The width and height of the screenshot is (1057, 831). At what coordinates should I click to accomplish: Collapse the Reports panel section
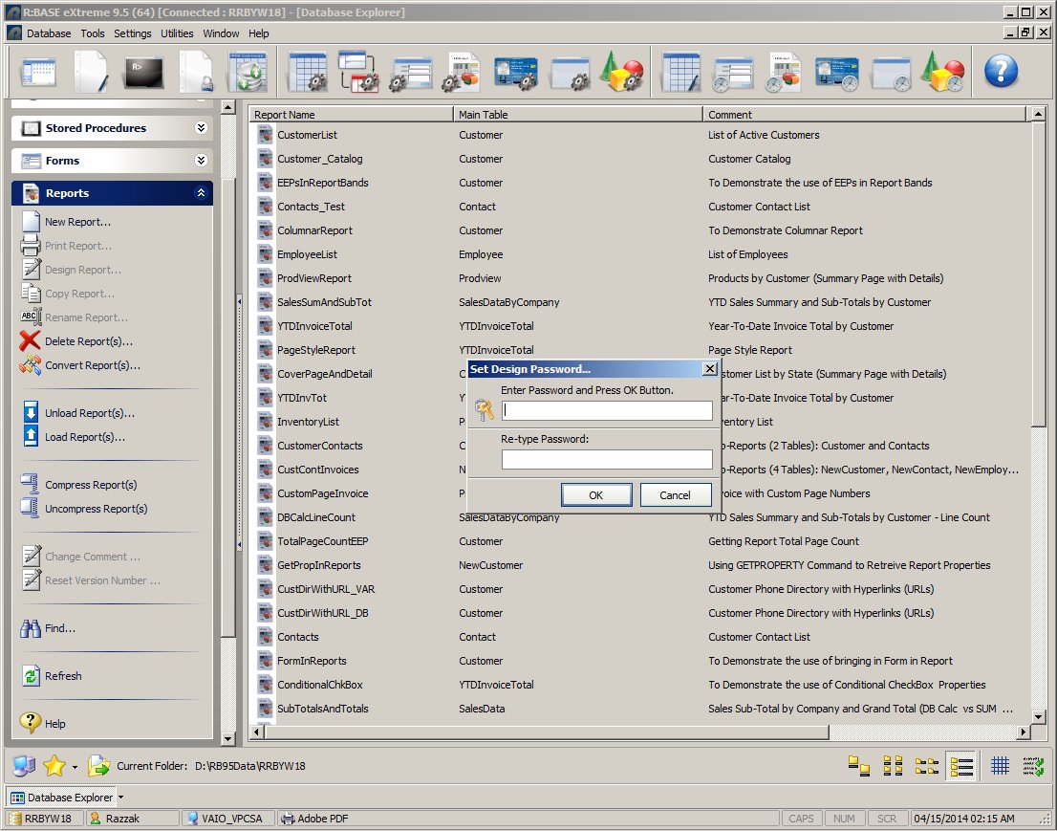click(201, 193)
